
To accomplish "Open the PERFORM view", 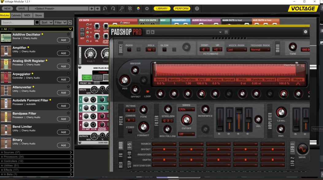I will pos(182,9).
